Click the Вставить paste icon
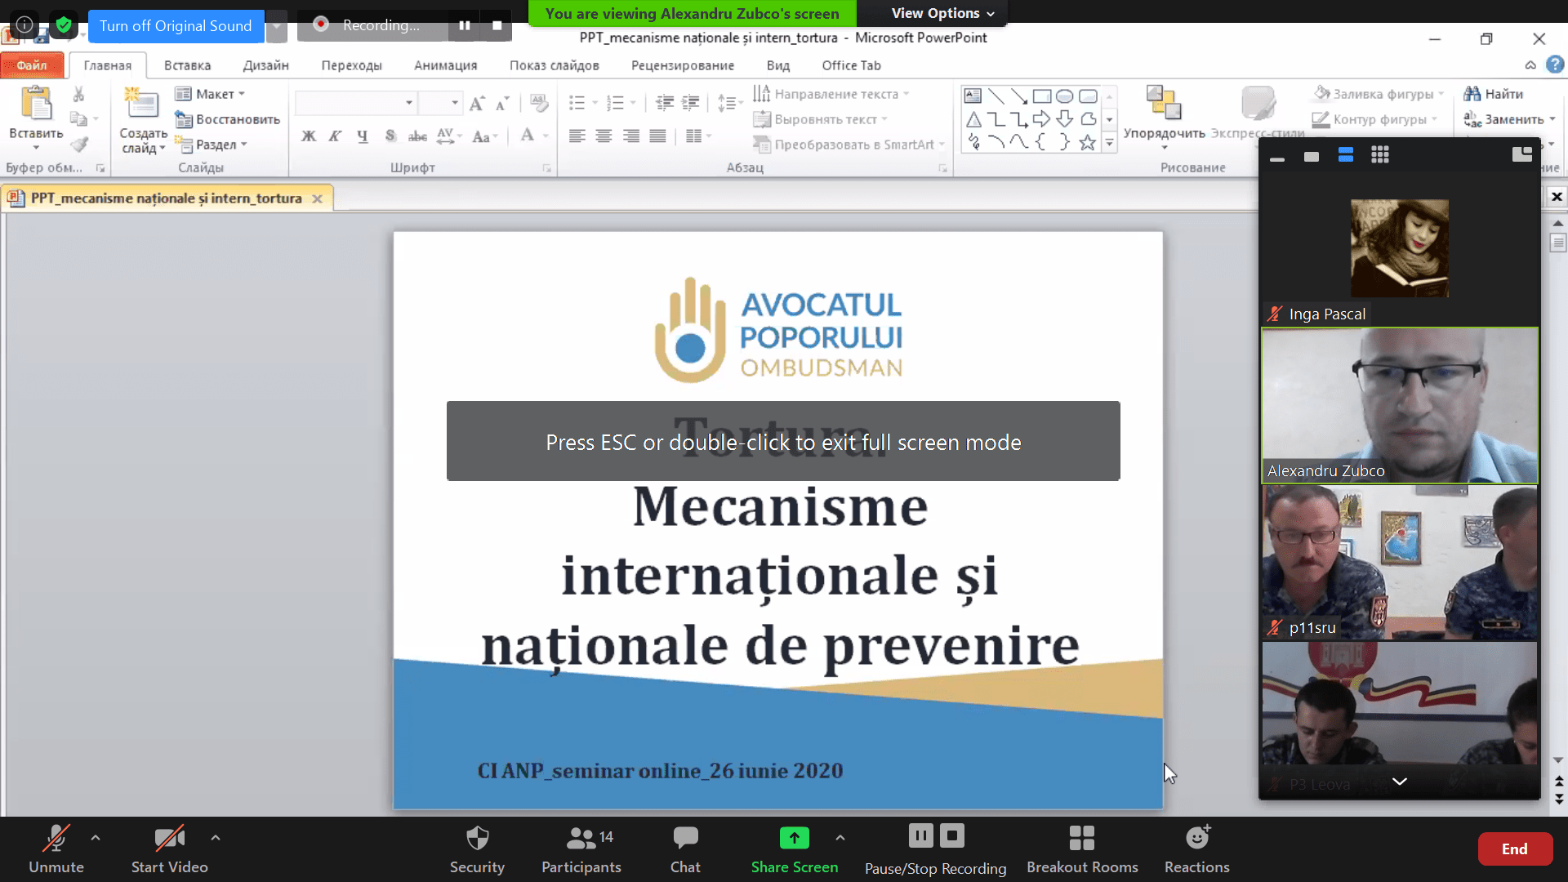Screen dimensions: 1568x882 (x=36, y=105)
